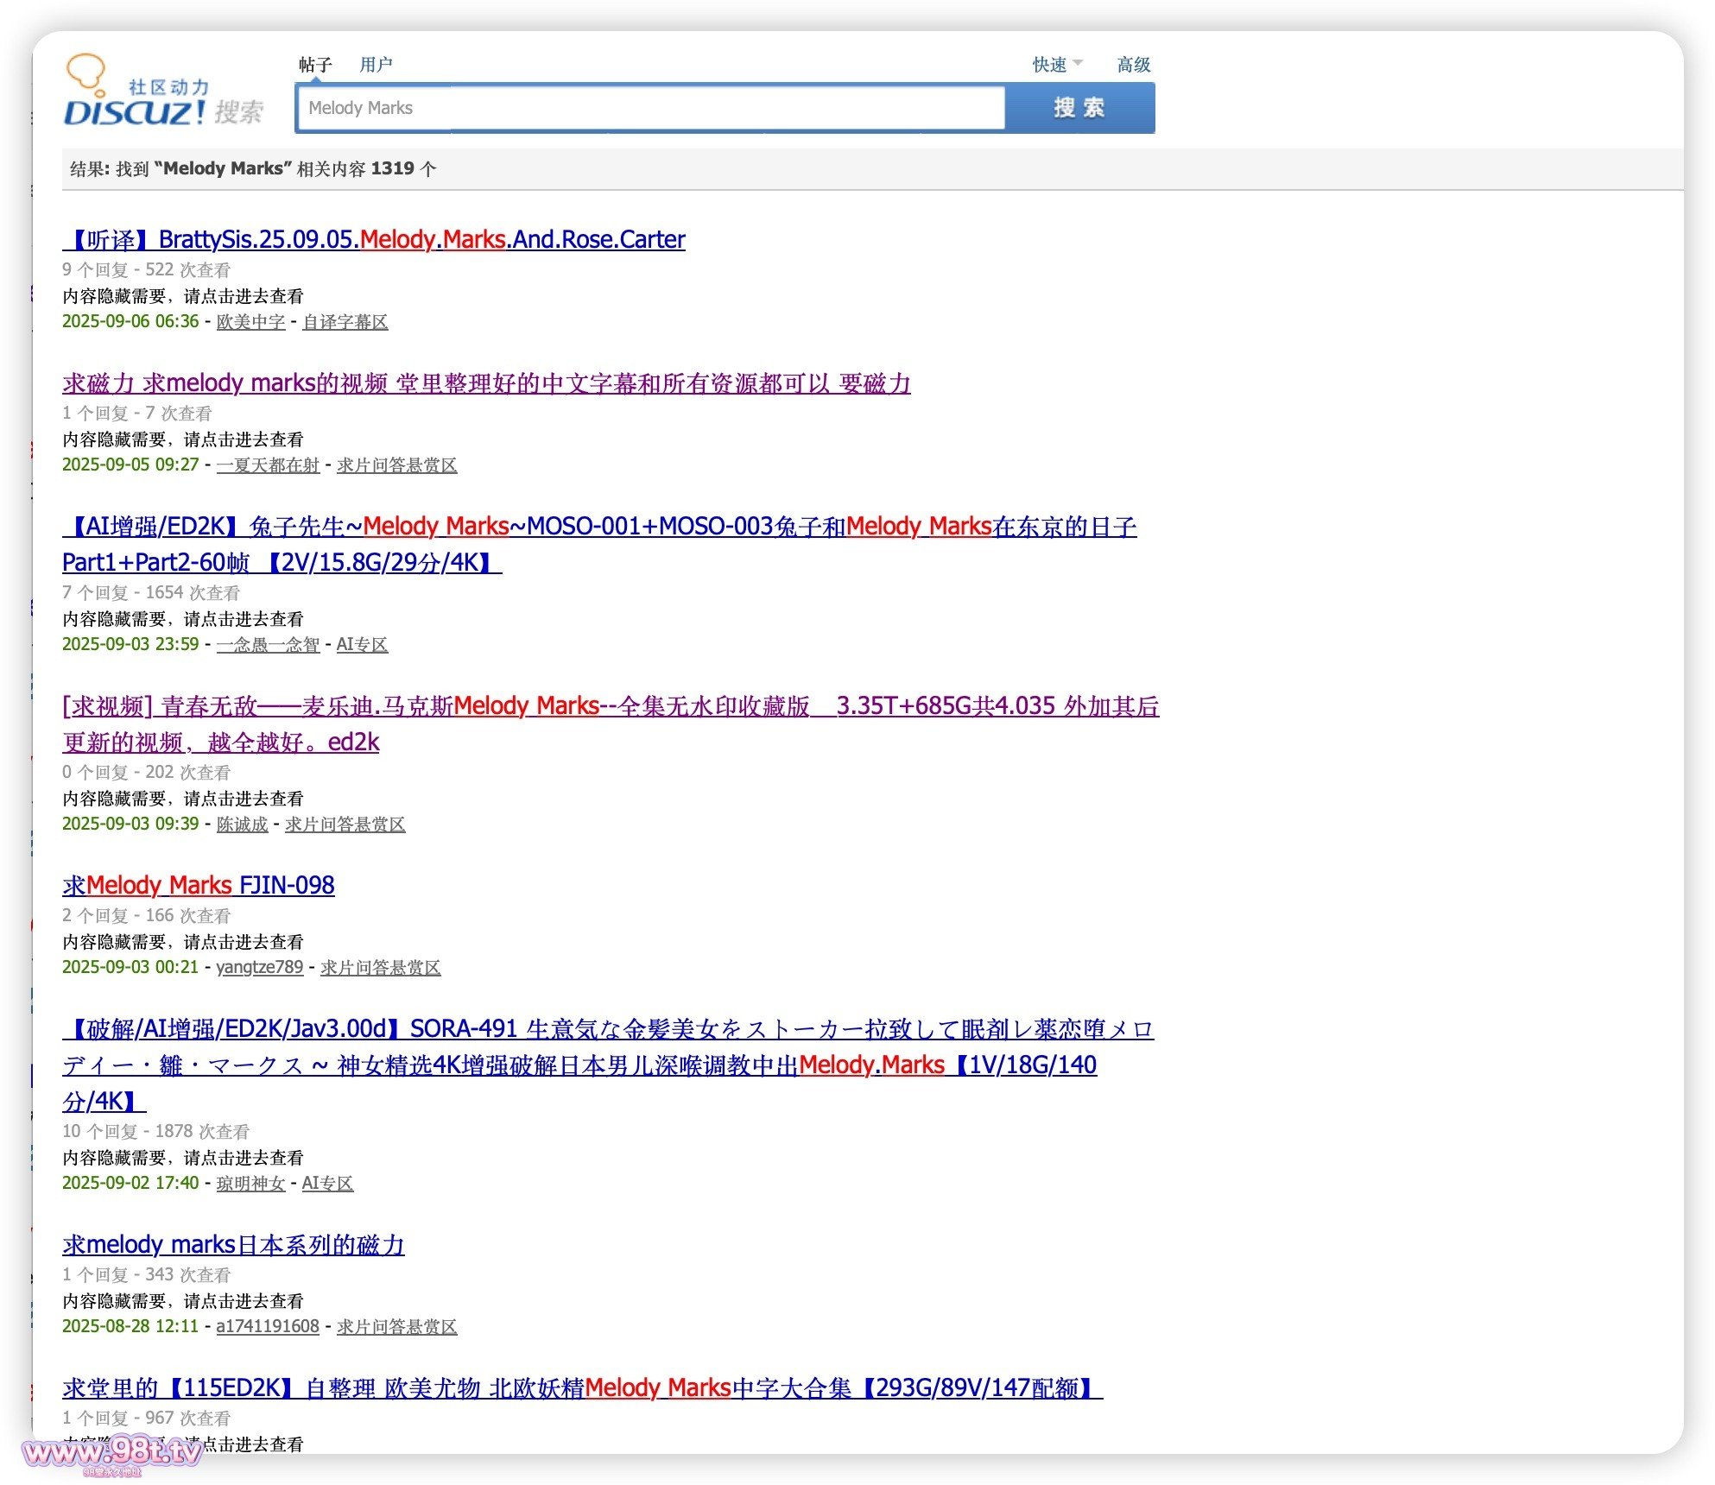Visit author yangtze789's profile link

pos(259,967)
